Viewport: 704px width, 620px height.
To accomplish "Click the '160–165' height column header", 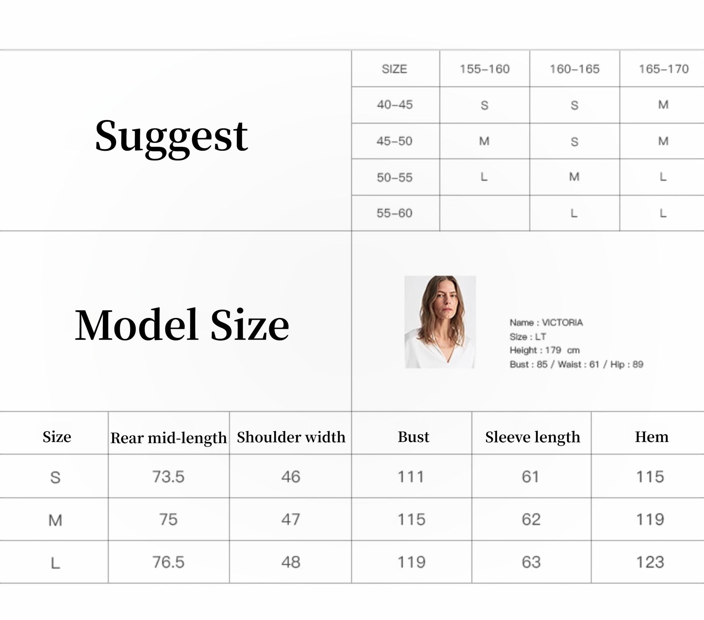I will (574, 69).
